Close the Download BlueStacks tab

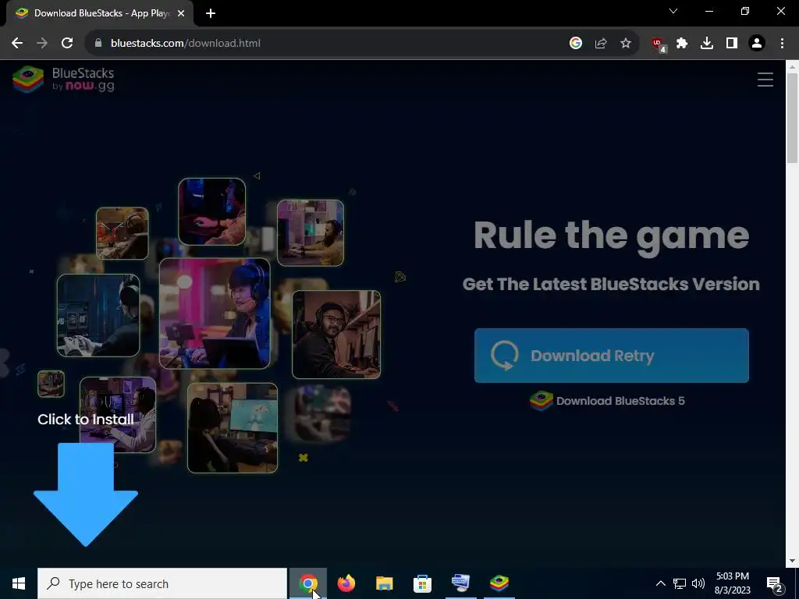click(x=181, y=13)
